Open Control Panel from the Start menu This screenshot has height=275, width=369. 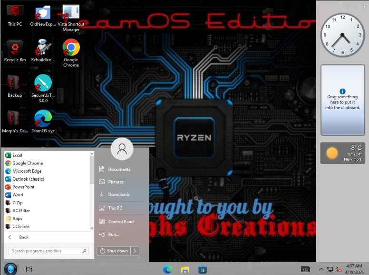coord(120,221)
